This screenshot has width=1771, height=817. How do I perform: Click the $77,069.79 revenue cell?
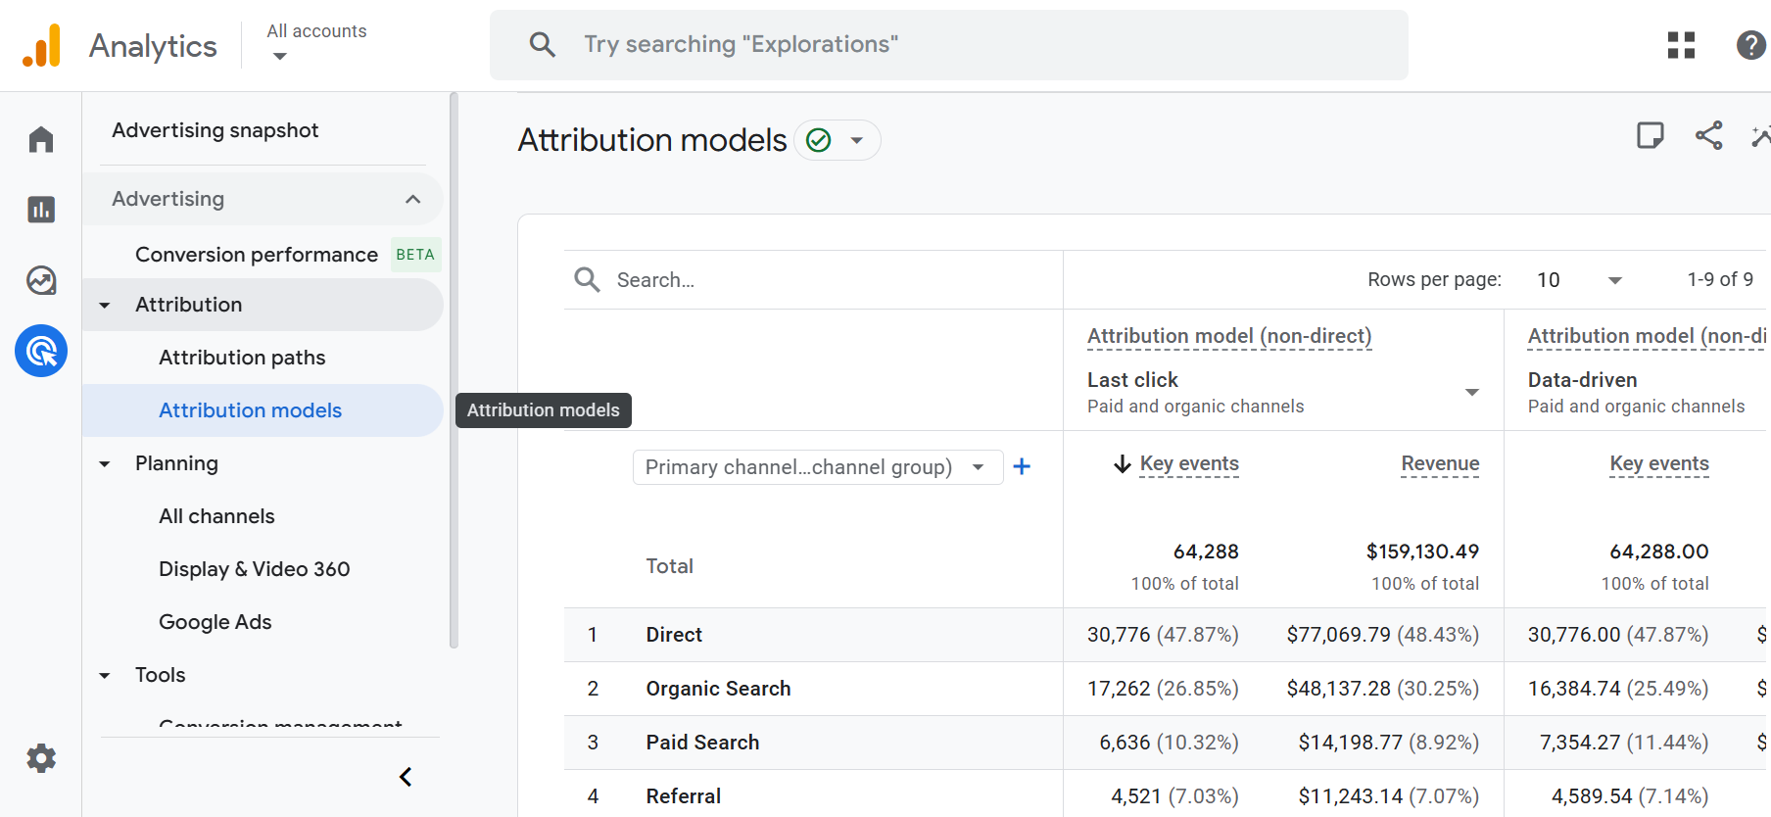pos(1382,635)
